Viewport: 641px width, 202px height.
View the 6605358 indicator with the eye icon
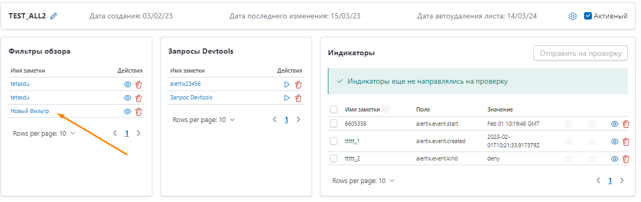coord(615,124)
